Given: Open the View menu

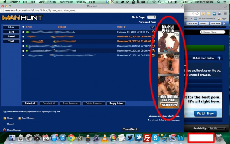Looking at the screenshot, I should (x=42, y=2).
